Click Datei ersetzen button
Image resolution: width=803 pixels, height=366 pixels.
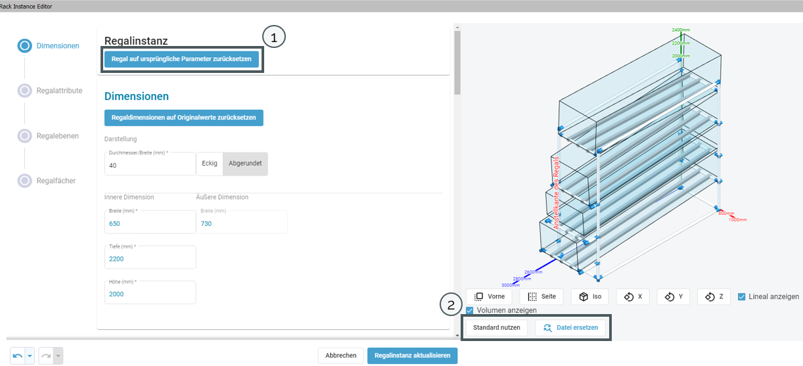tap(570, 327)
